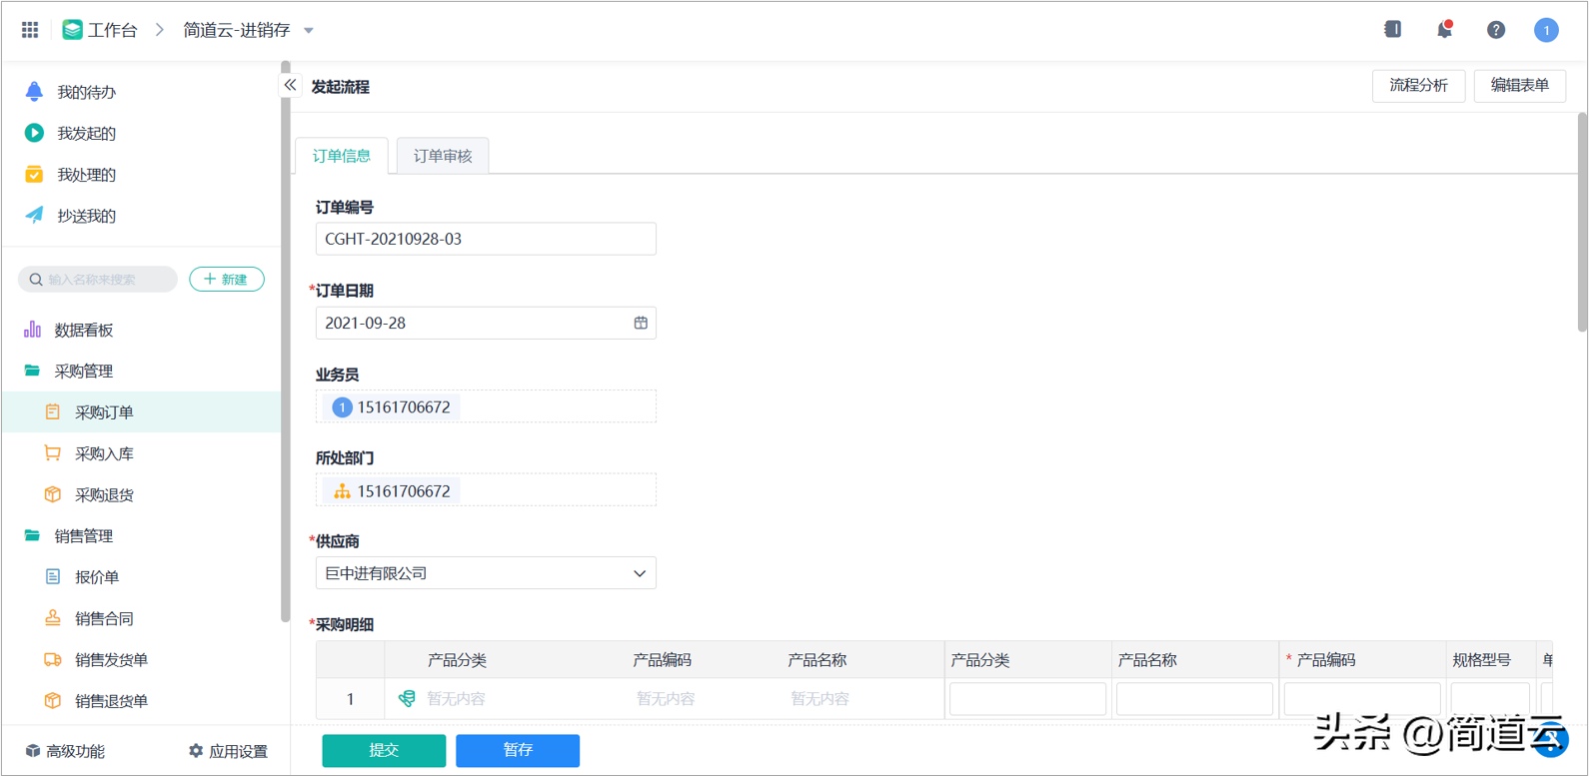
Task: Select 采购订单 in sidebar
Action: point(142,411)
